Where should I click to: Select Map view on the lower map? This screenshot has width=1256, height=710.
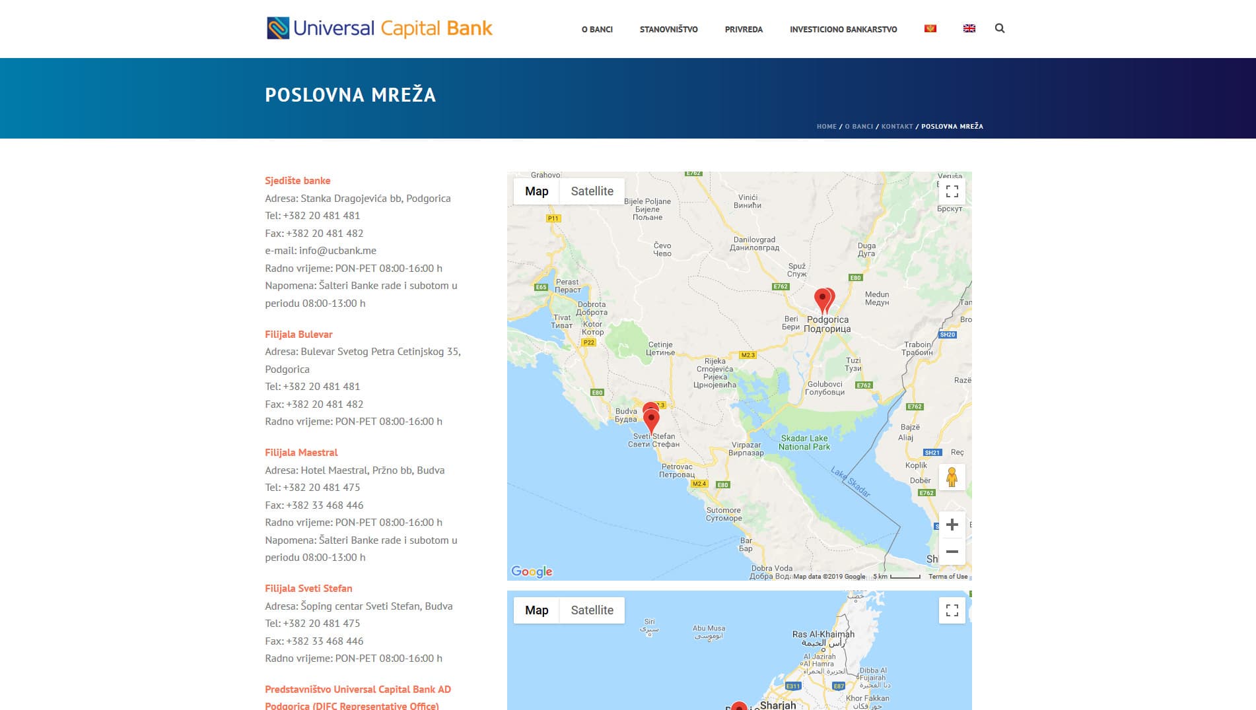[537, 610]
